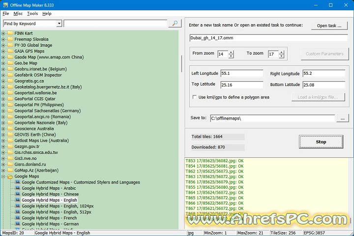The height and width of the screenshot is (236, 354).
Task: Click the Gisro.donland.ru folder icon
Action: [10, 164]
